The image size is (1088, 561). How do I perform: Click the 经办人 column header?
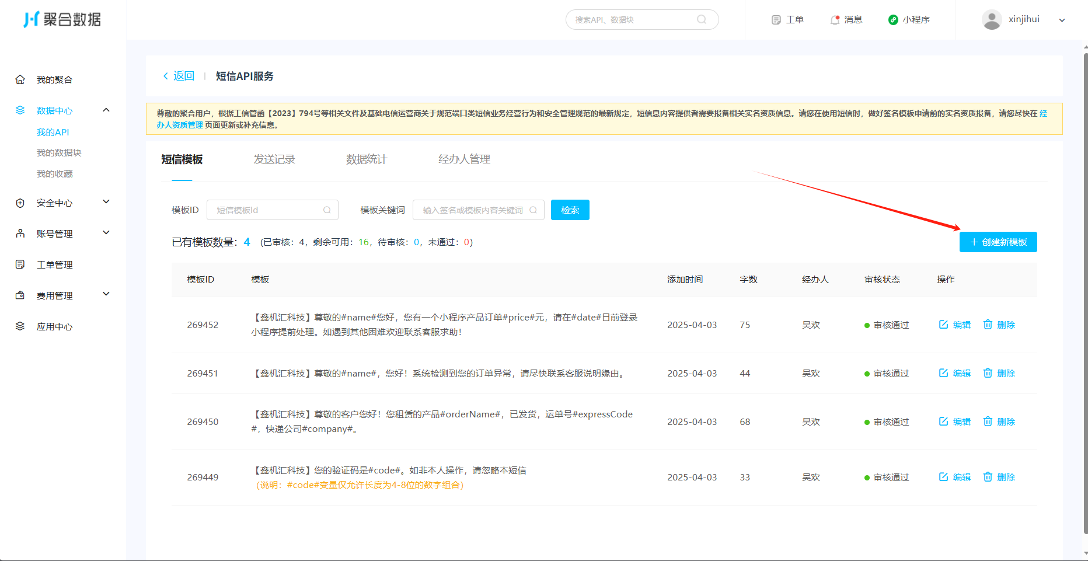(x=815, y=280)
